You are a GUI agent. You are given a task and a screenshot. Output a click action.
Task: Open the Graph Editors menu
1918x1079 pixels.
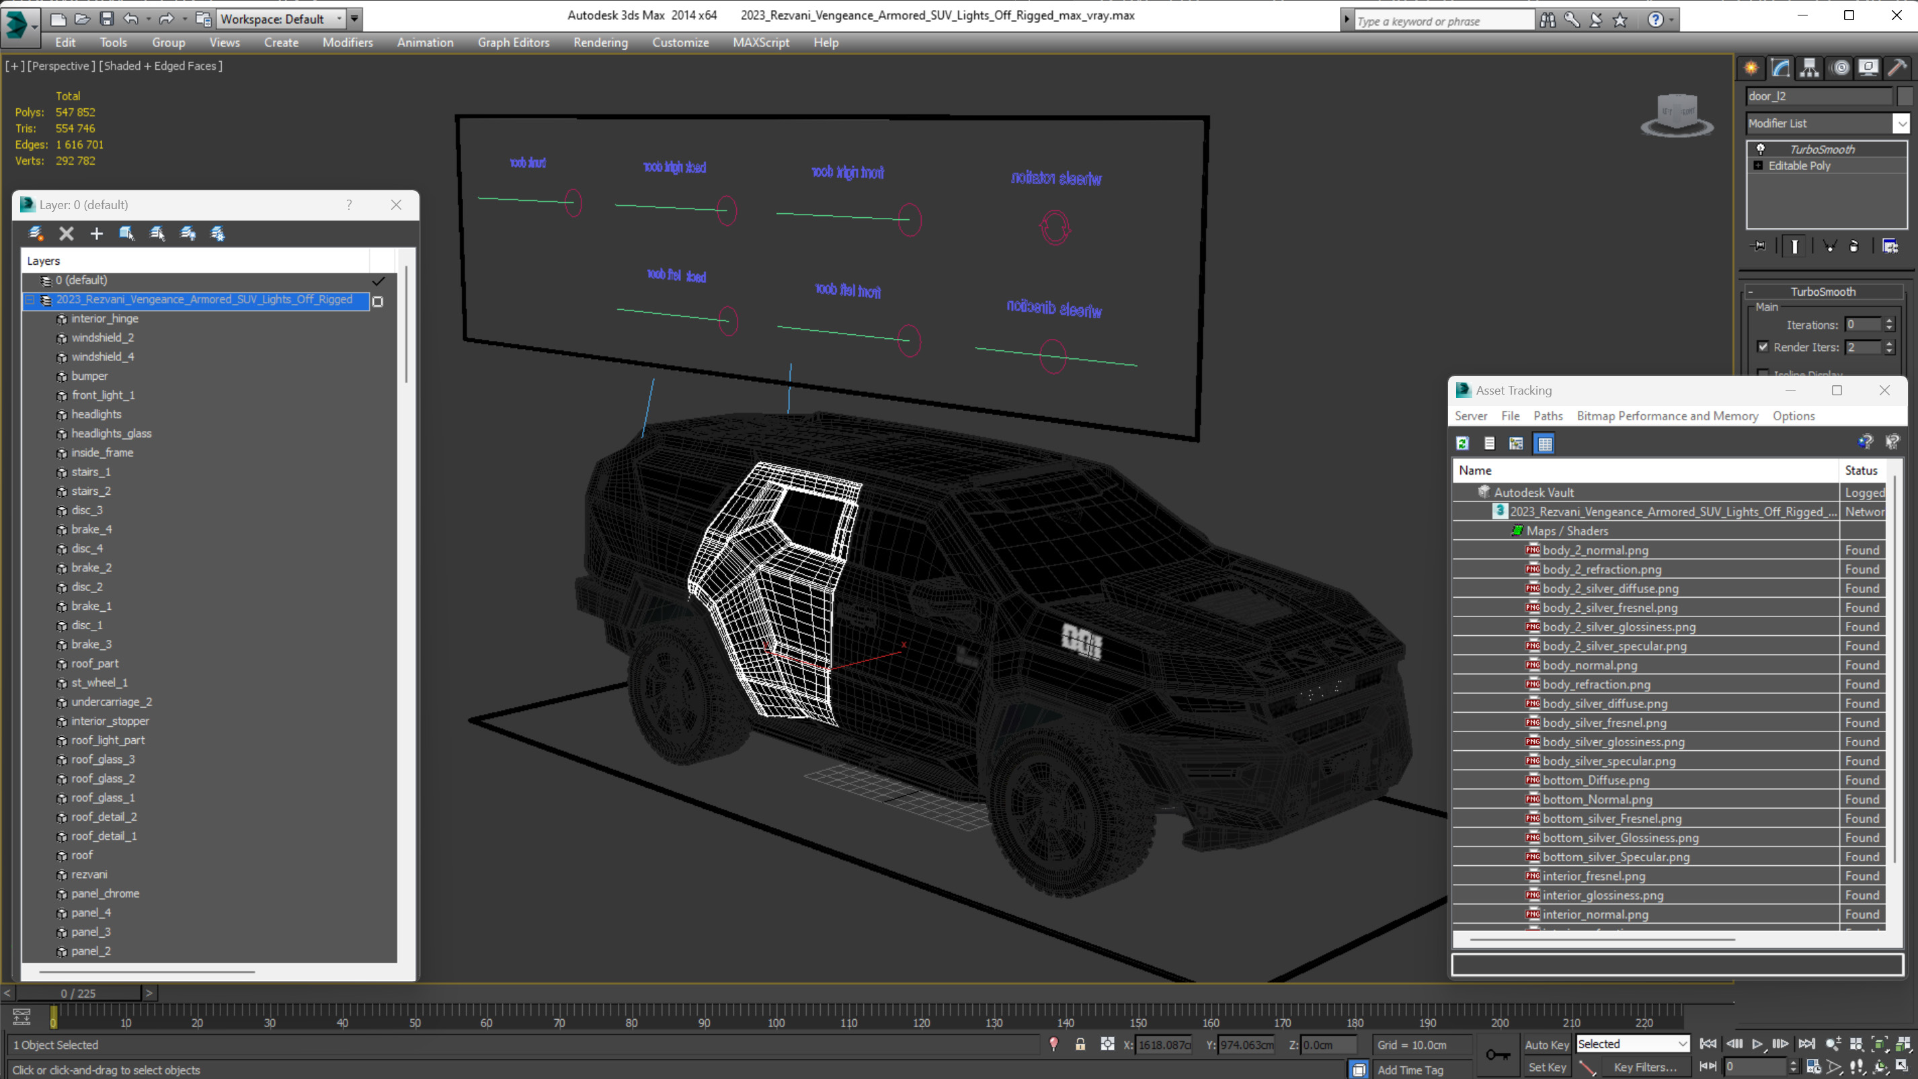(513, 42)
